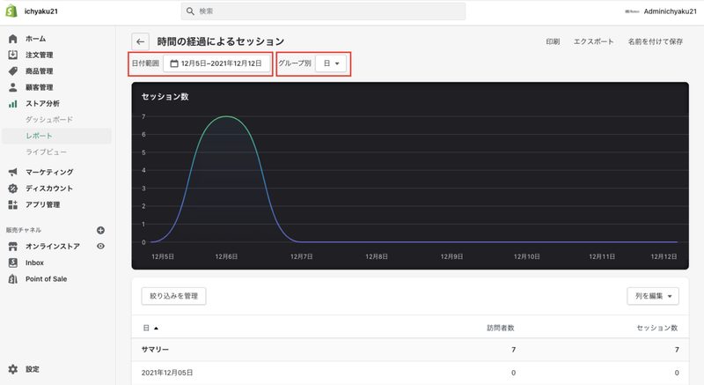
Task: Open 設定 at sidebar bottom
Action: [33, 369]
